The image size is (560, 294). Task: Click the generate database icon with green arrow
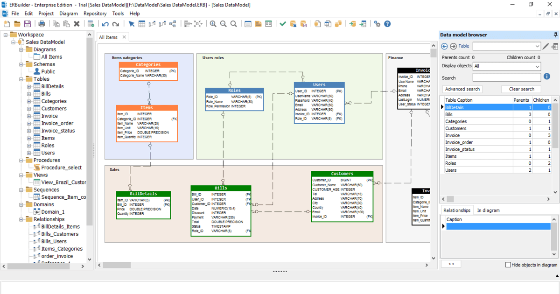352,24
